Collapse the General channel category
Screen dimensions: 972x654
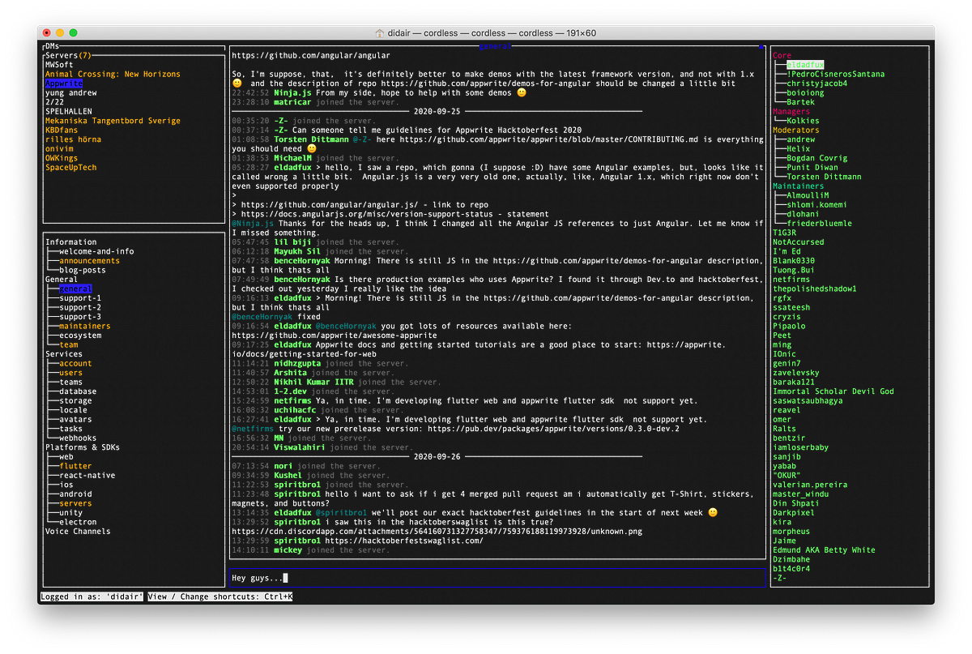click(62, 280)
